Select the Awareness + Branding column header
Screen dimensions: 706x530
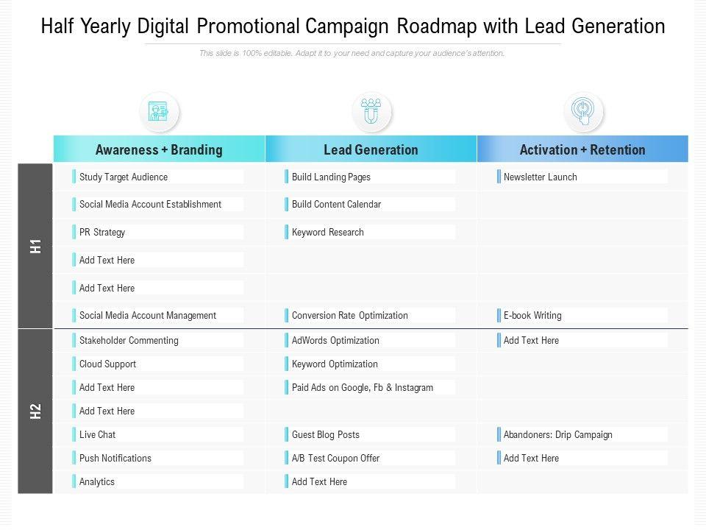[159, 149]
